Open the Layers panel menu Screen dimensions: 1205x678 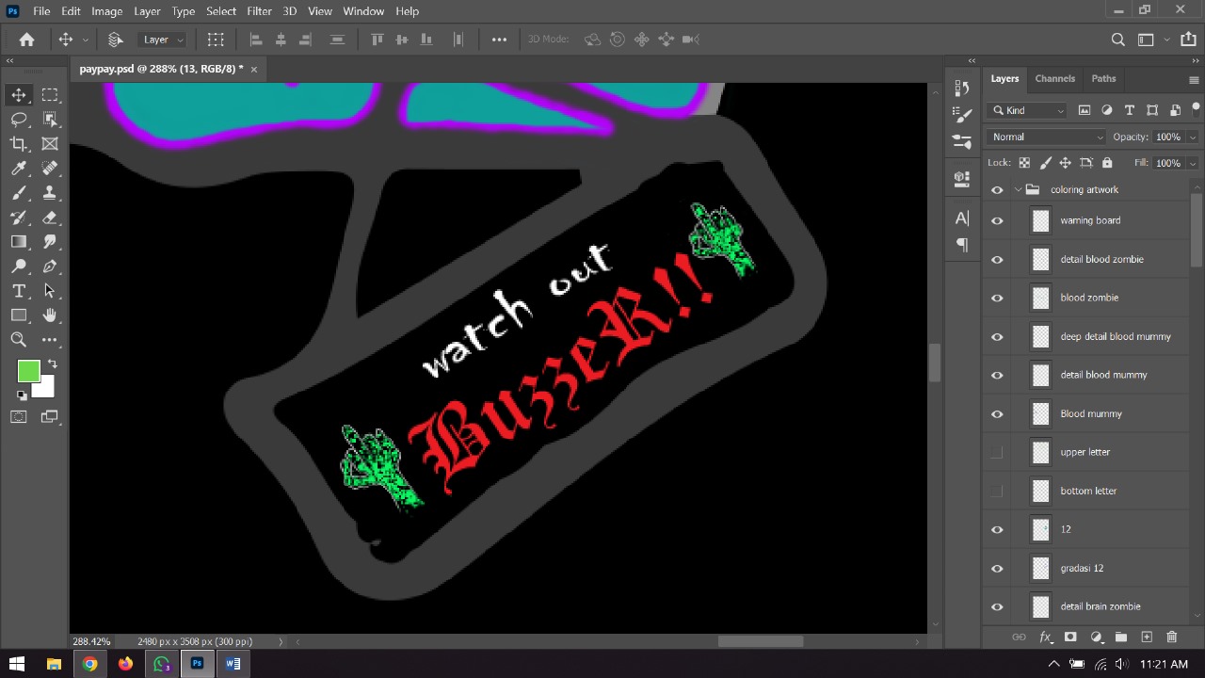click(1194, 80)
